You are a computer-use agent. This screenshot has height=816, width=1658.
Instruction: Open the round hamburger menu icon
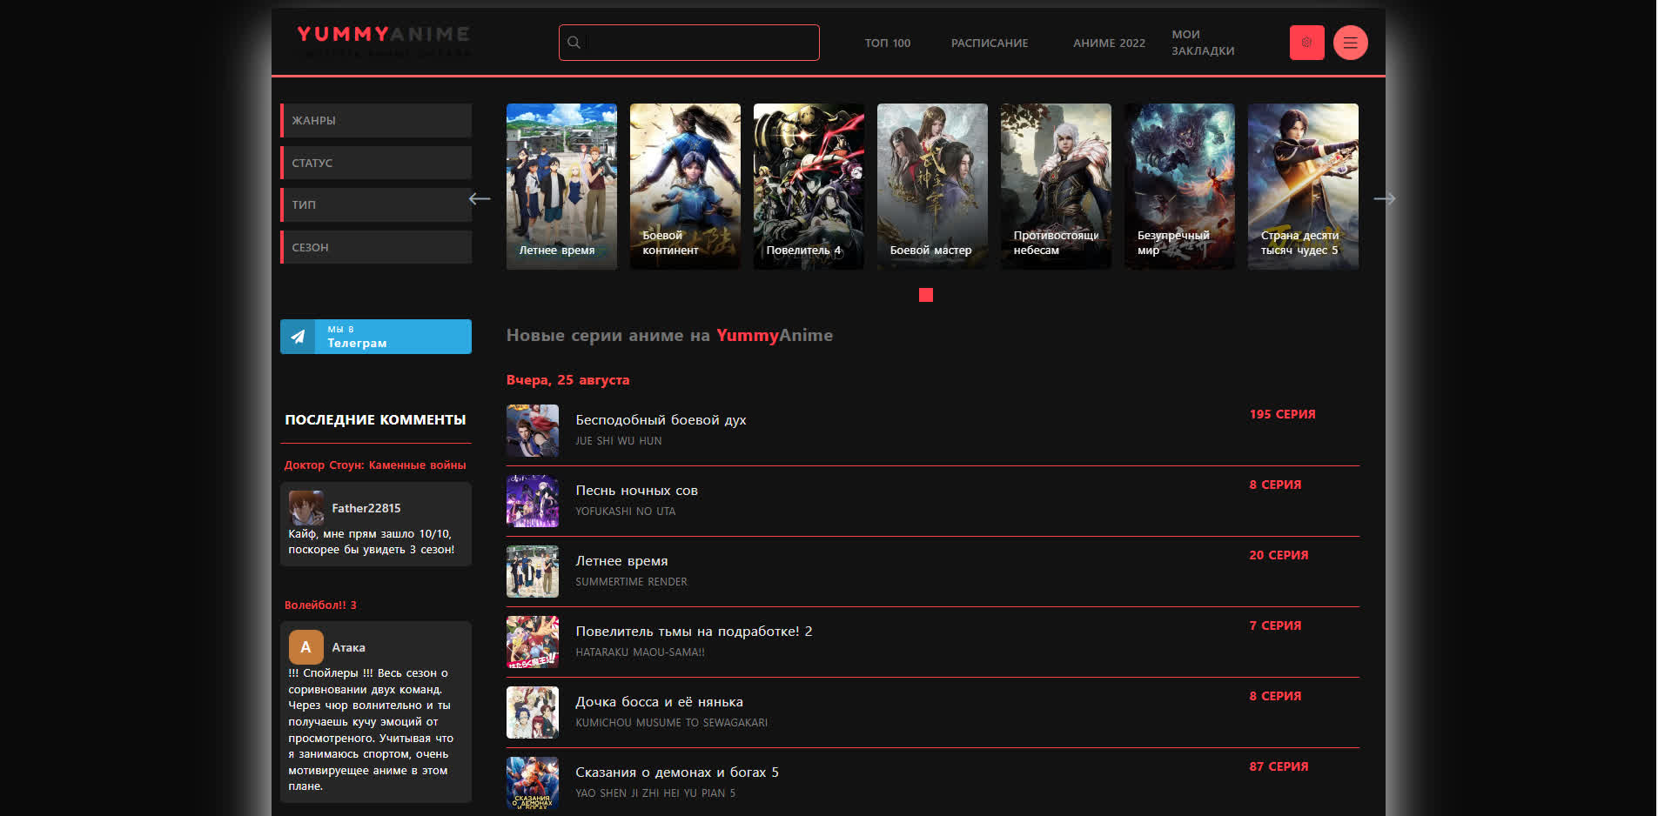click(1350, 42)
